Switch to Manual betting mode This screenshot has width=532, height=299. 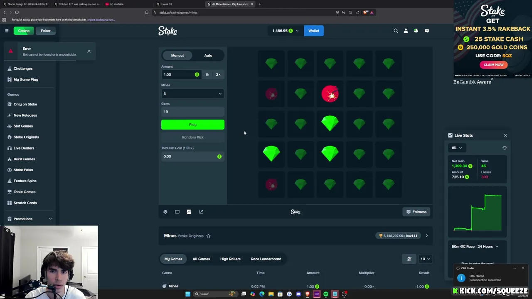[177, 55]
